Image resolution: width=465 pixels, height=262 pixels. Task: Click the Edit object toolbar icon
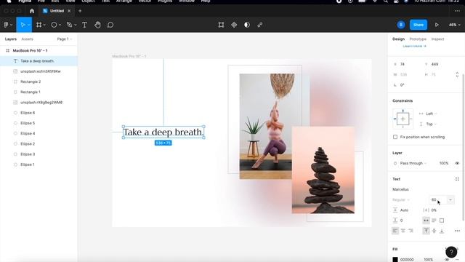coord(221,25)
